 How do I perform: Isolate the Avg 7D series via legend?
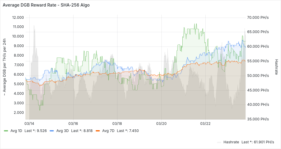click(108, 131)
